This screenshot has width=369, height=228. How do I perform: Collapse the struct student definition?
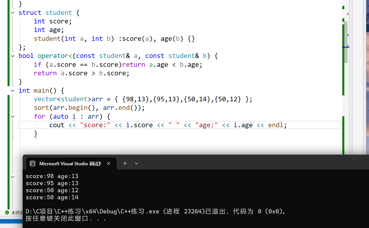pos(12,13)
